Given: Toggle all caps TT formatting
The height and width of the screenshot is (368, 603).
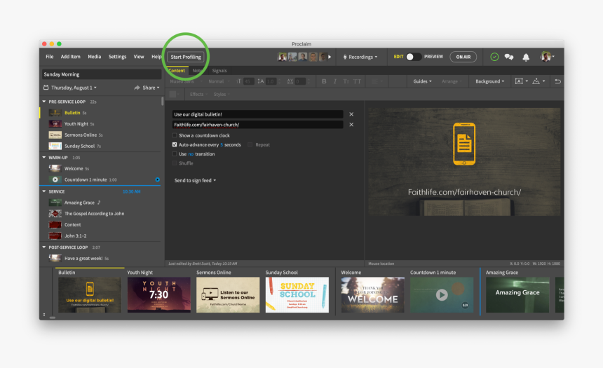Looking at the screenshot, I should point(358,81).
